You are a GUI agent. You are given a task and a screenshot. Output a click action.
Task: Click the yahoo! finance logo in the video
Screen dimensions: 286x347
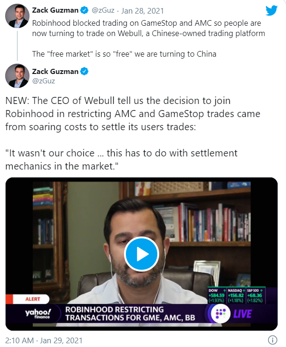38,314
